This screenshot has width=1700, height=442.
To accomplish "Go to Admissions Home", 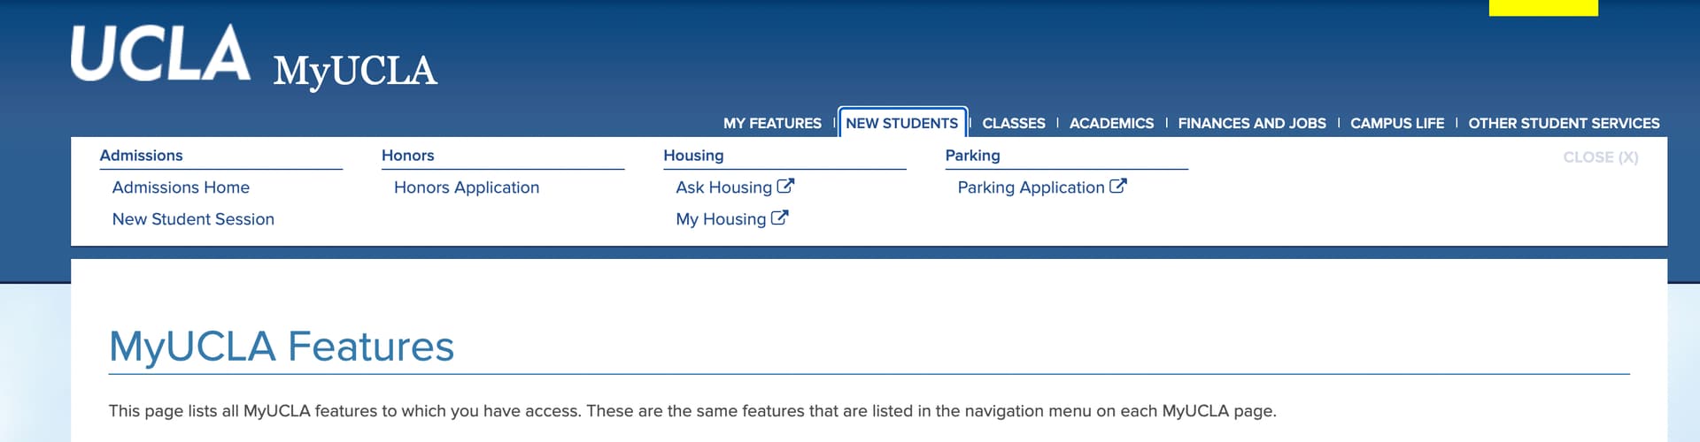I will pyautogui.click(x=181, y=187).
